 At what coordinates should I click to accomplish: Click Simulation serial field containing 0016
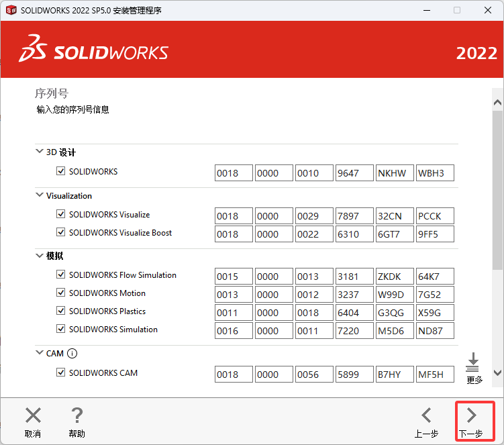click(x=234, y=330)
